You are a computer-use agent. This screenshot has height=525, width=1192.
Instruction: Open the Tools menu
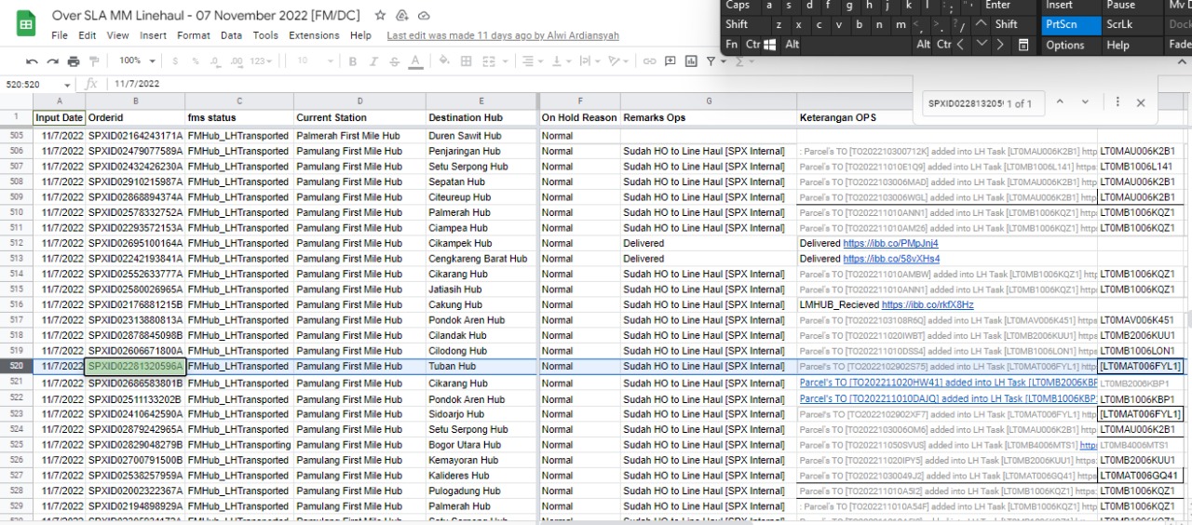(x=265, y=35)
